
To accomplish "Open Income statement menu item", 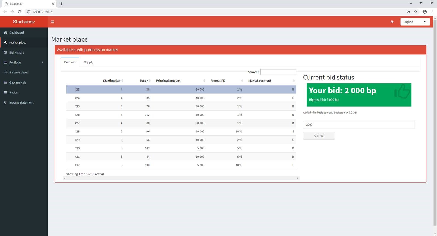I will click(24, 102).
